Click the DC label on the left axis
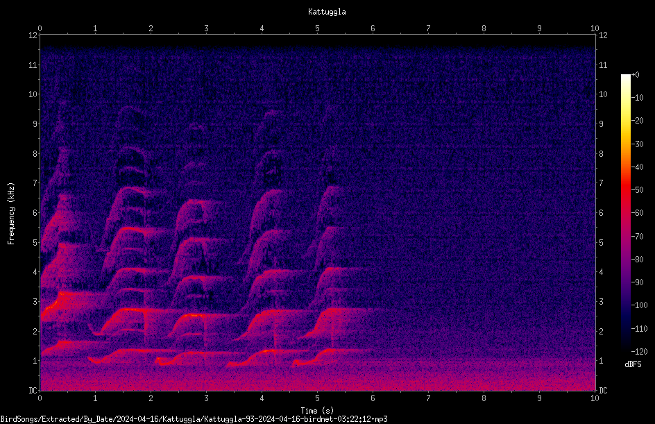 pos(33,391)
